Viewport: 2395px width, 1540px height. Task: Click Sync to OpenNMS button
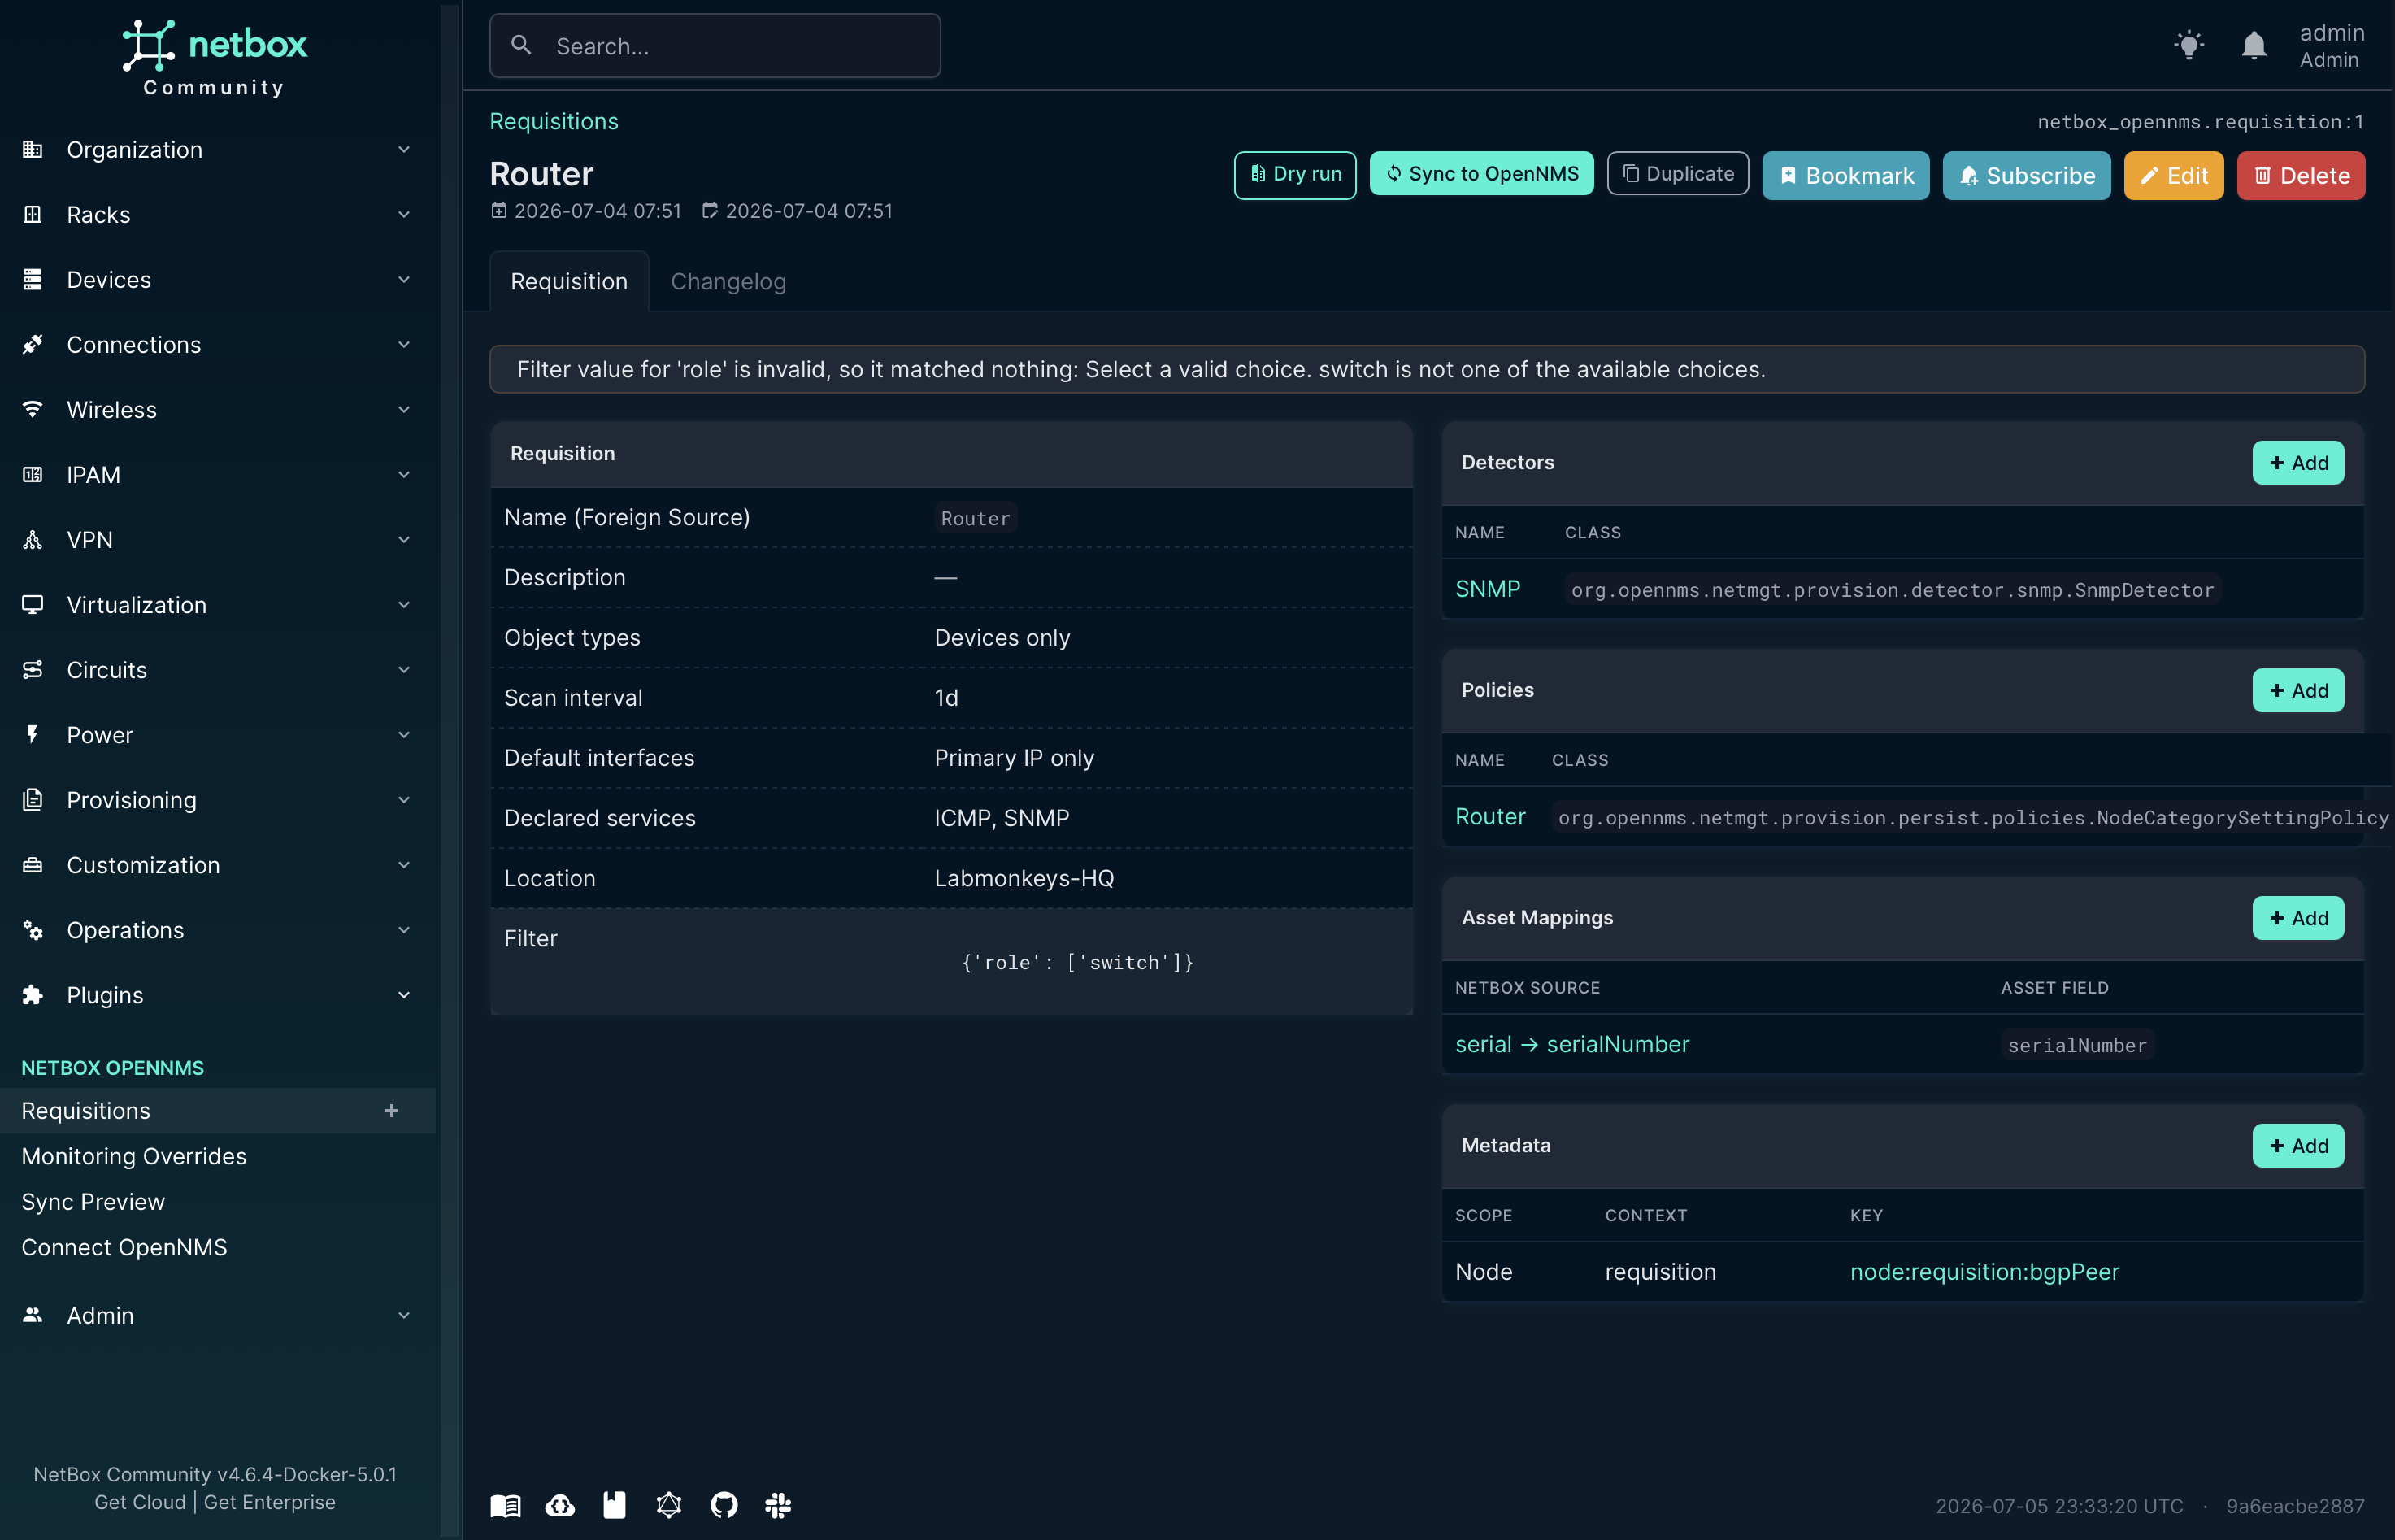(1481, 173)
